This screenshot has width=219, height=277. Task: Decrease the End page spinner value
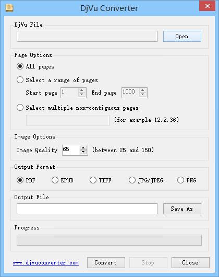coord(142,95)
